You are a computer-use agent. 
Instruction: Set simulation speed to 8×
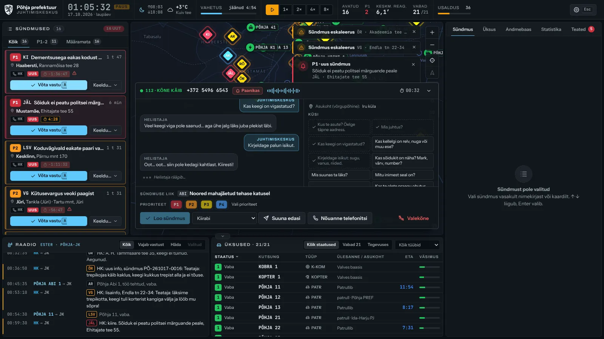pyautogui.click(x=326, y=9)
